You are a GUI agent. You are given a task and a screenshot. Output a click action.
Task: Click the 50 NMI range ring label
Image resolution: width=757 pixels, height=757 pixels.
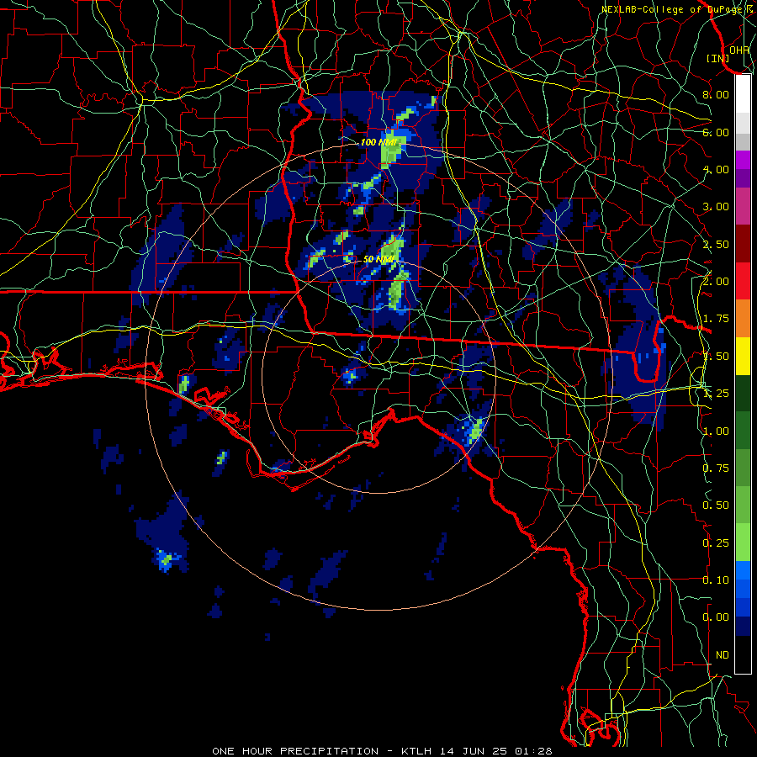(378, 259)
